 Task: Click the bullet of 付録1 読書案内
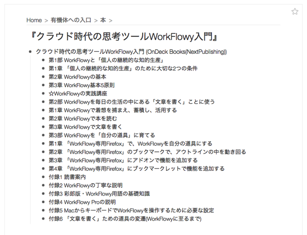point(43,177)
